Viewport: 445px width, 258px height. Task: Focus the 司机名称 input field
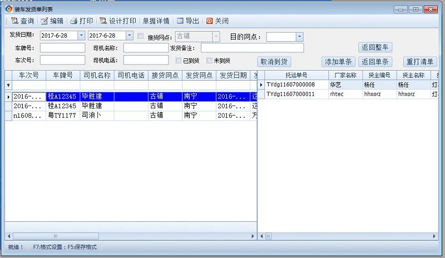pyautogui.click(x=146, y=48)
